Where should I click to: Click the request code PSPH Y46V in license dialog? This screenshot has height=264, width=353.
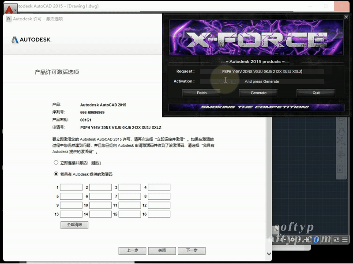(x=120, y=128)
